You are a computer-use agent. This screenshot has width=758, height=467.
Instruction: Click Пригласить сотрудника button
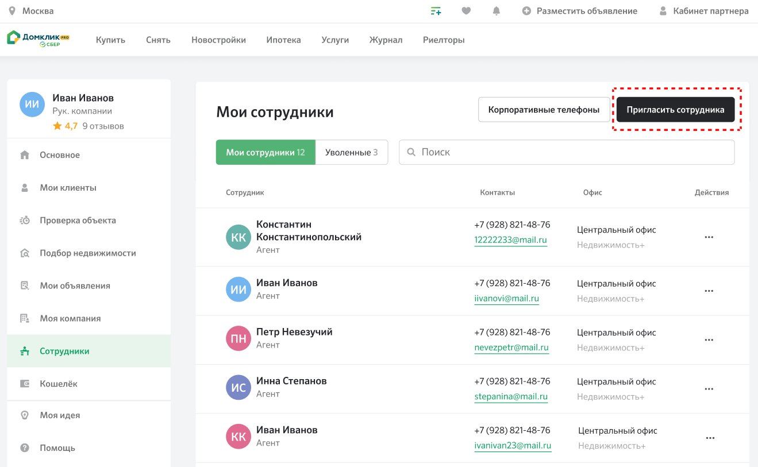click(675, 109)
